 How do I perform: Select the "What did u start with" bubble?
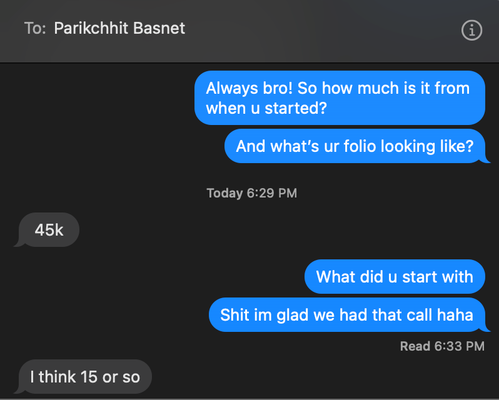(x=395, y=277)
